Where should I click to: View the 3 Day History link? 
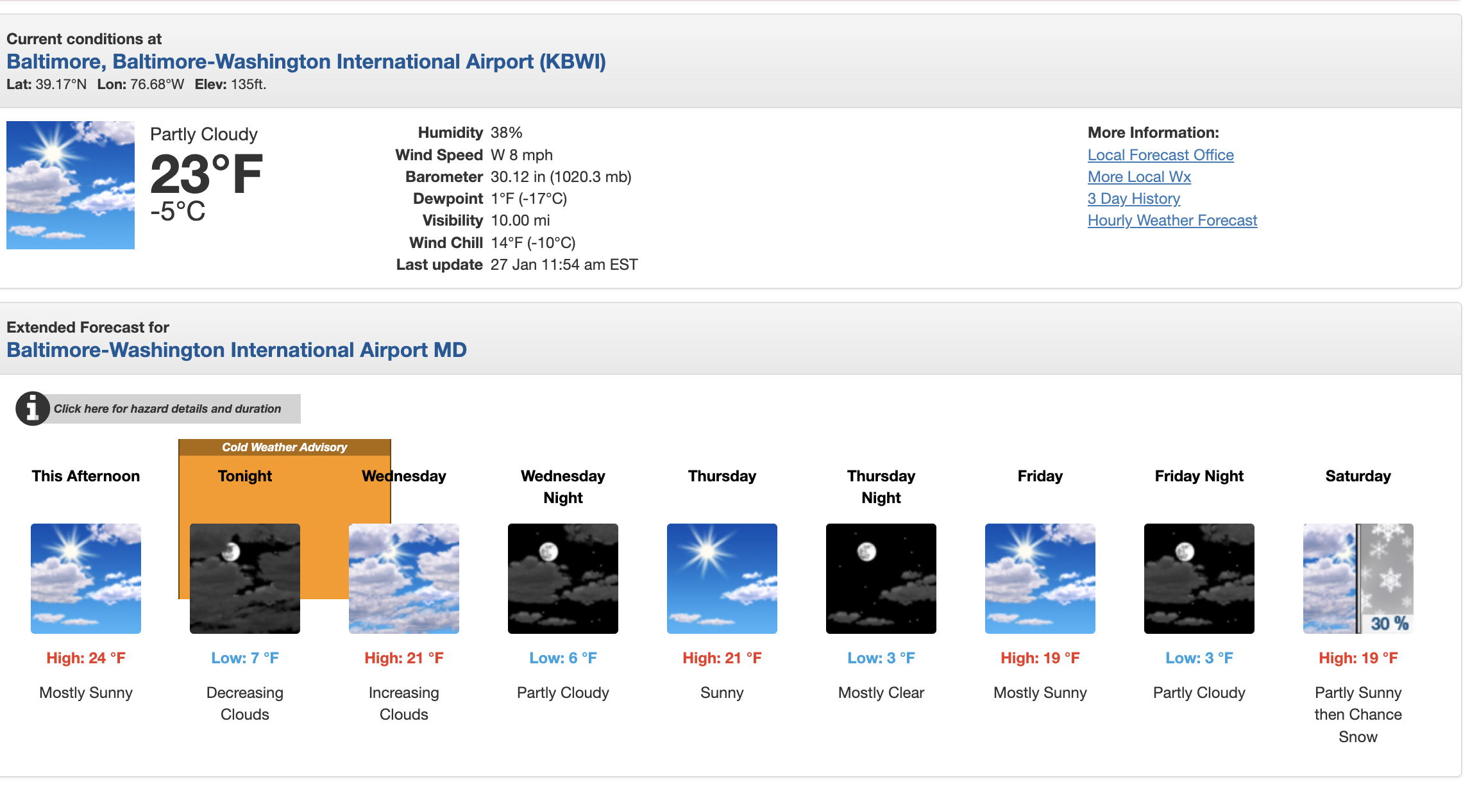[1133, 199]
